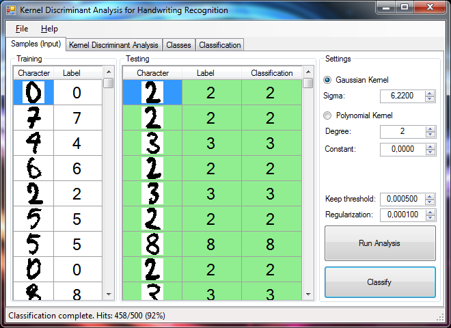Click the Sigma input field

(x=402, y=96)
